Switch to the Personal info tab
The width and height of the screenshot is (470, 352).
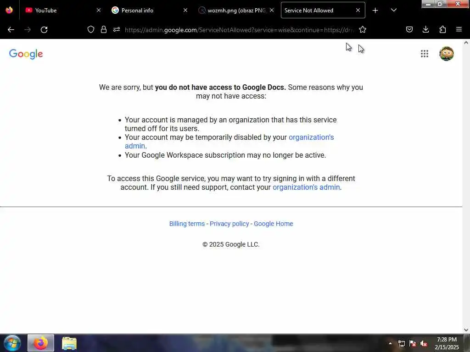pyautogui.click(x=149, y=10)
